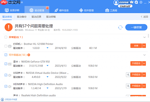Collapse the 异常驱动 section chevron
This screenshot has height=102, width=150.
(144, 37)
